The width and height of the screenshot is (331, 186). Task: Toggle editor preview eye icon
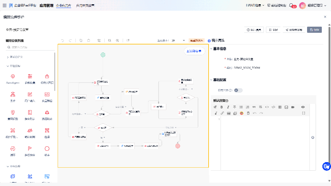pyautogui.click(x=303, y=107)
